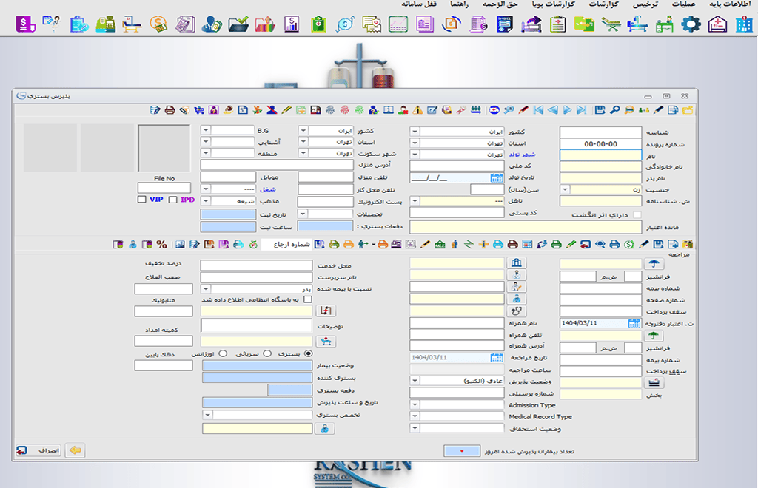Expand the وضعیت استحقاق dropdown
The width and height of the screenshot is (758, 488).
click(x=415, y=427)
